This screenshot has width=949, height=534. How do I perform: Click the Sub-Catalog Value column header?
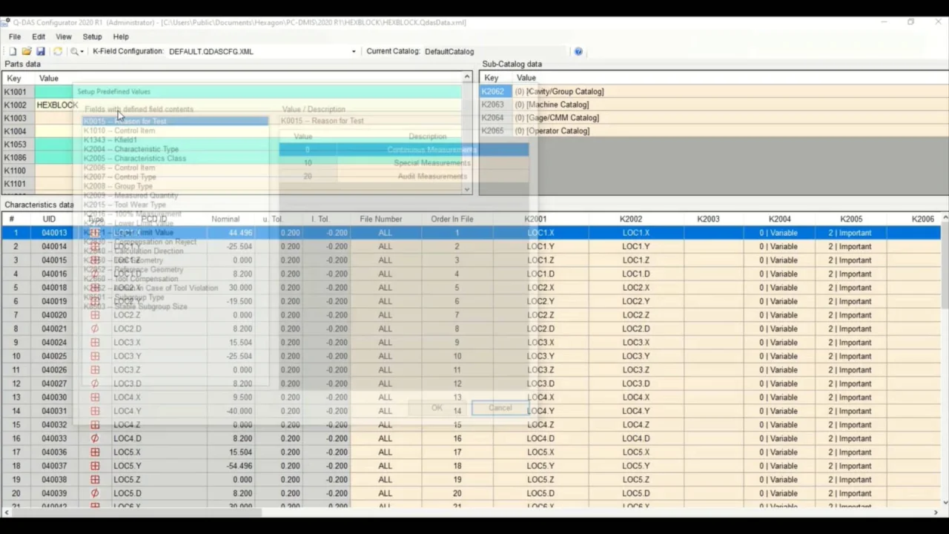[526, 78]
